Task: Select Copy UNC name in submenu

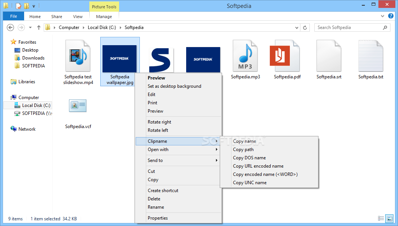Action: (250, 183)
